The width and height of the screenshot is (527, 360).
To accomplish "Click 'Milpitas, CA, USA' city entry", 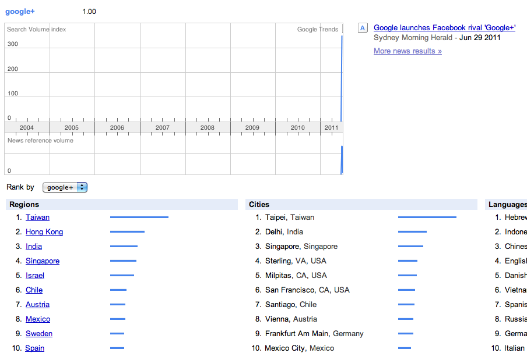I will coord(296,276).
